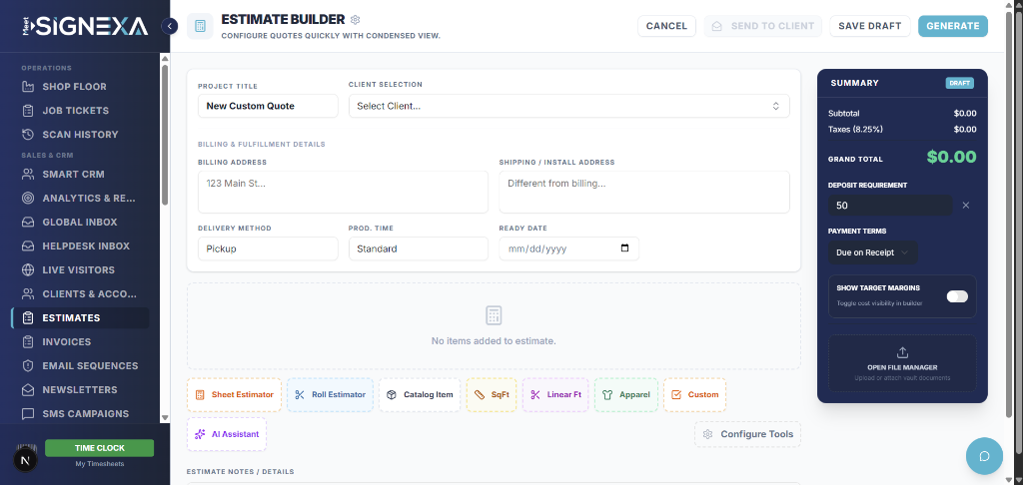
Task: Open the Client Selection dropdown
Action: [568, 106]
